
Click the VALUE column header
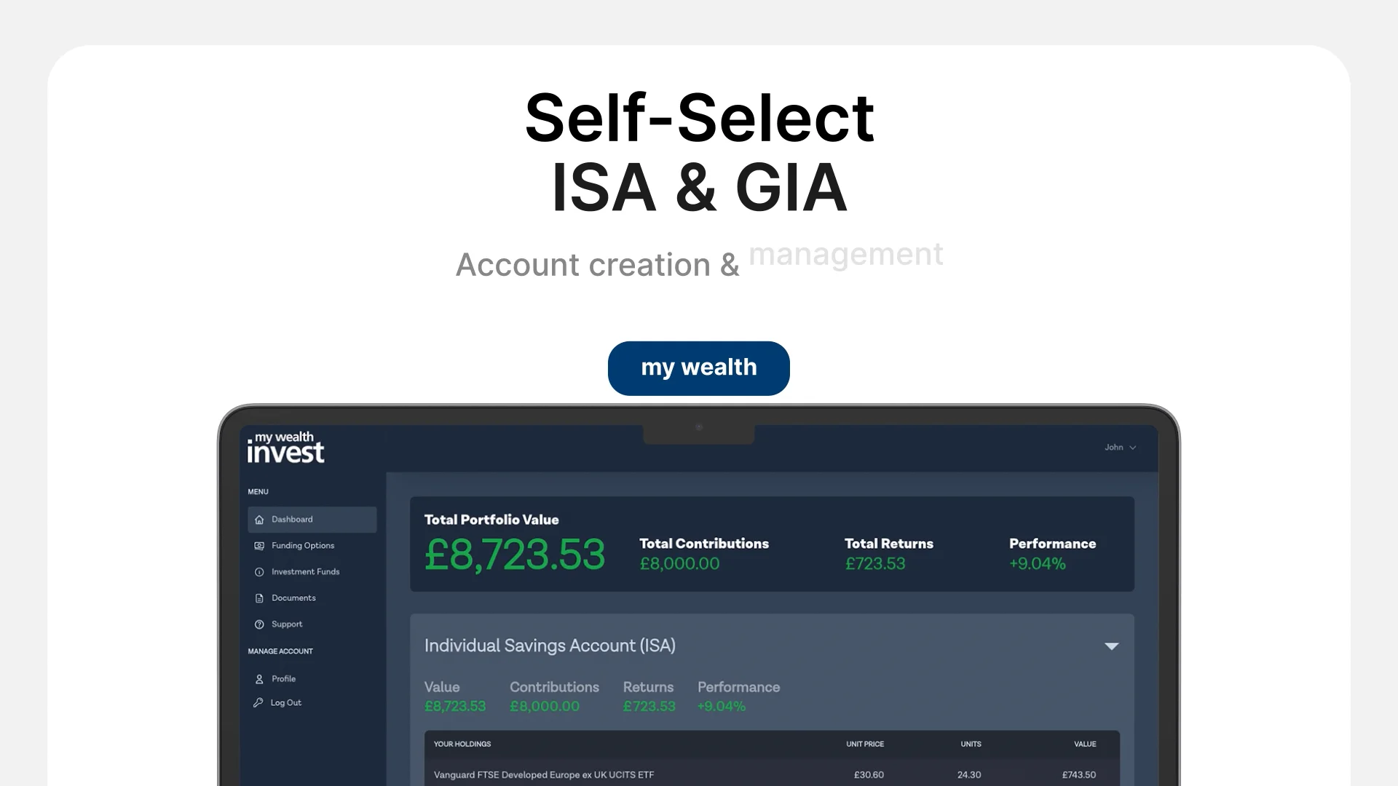click(1085, 745)
